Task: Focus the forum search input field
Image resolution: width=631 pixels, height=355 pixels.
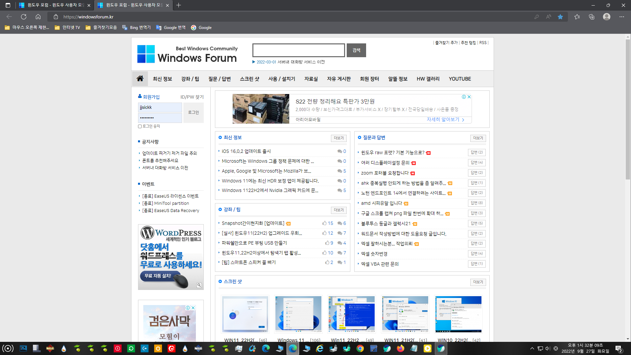Action: (x=298, y=50)
